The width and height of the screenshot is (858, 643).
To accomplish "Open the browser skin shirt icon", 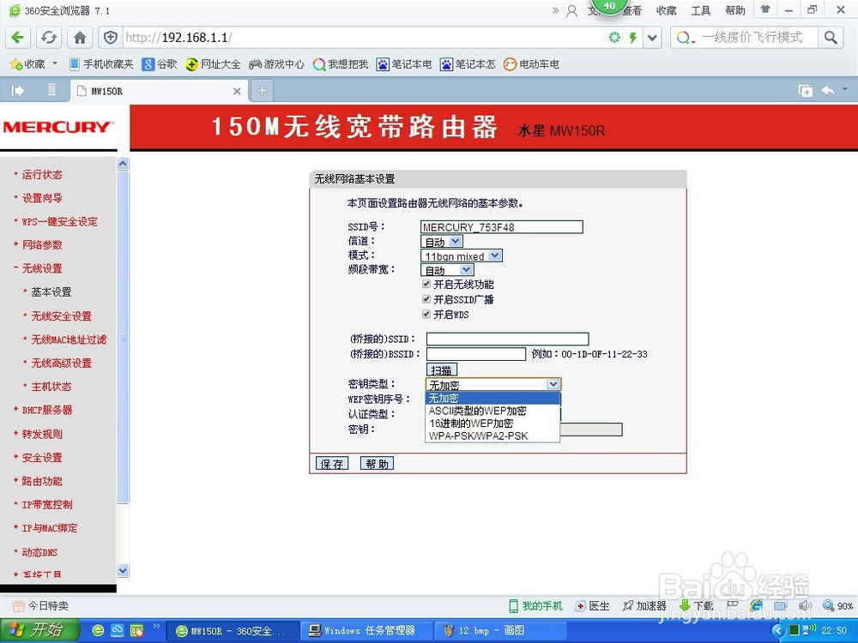I will click(x=765, y=9).
